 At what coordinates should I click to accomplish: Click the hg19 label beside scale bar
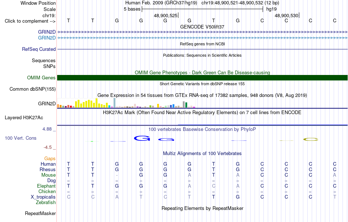271,9
